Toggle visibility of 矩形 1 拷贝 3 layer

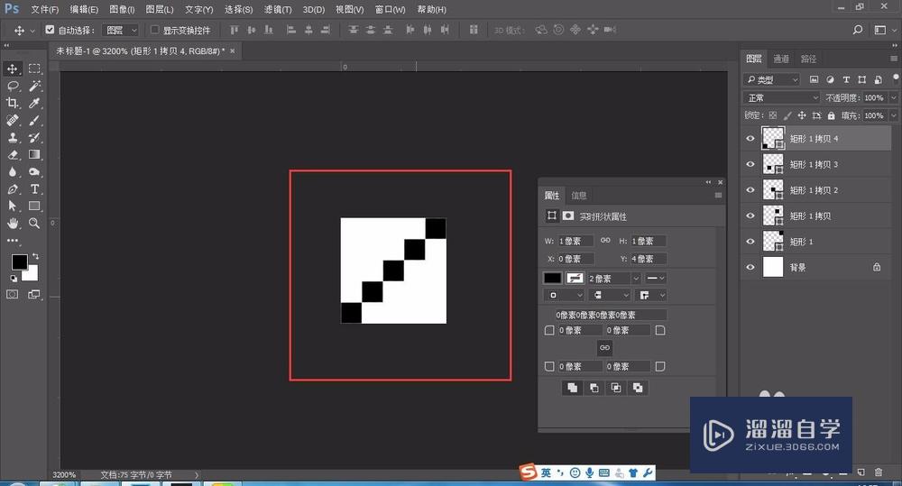[x=750, y=164]
